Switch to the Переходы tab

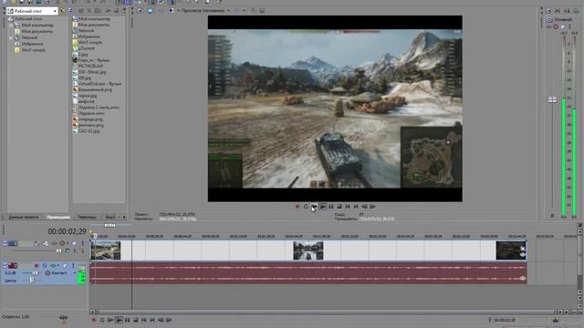click(x=88, y=217)
